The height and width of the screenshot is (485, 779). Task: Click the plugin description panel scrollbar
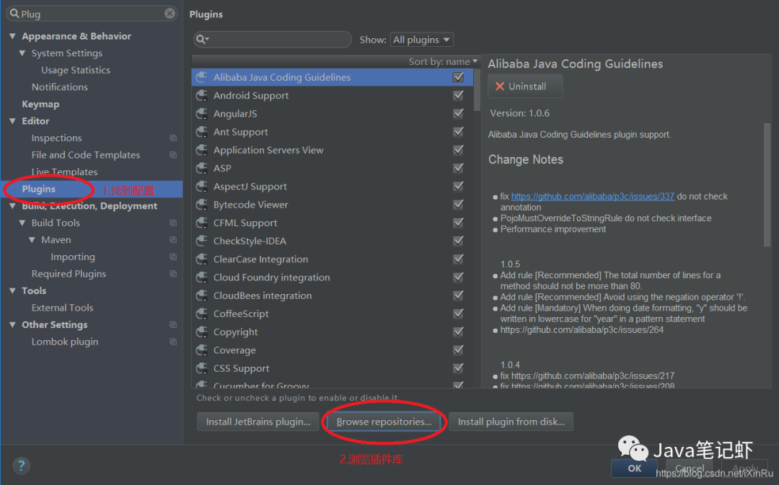pyautogui.click(x=767, y=184)
